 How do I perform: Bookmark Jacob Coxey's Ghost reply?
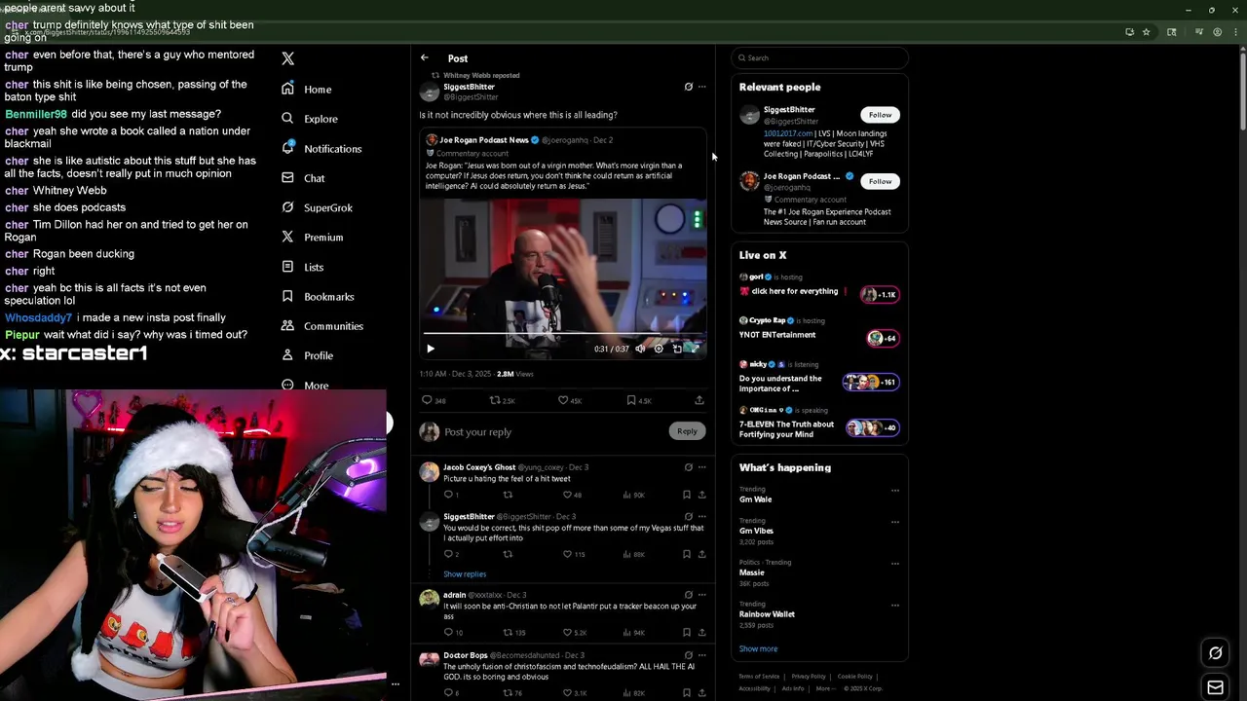click(686, 495)
